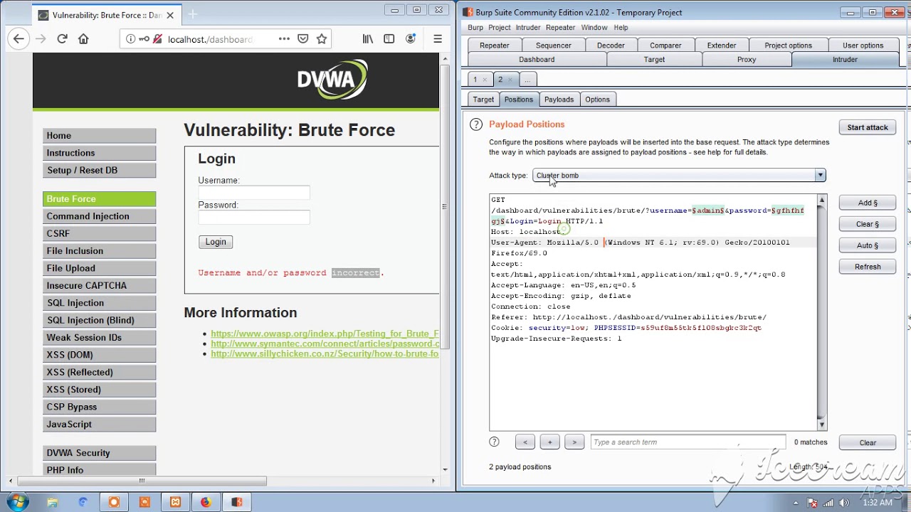Click volume speaker icon in system tray

[x=844, y=503]
